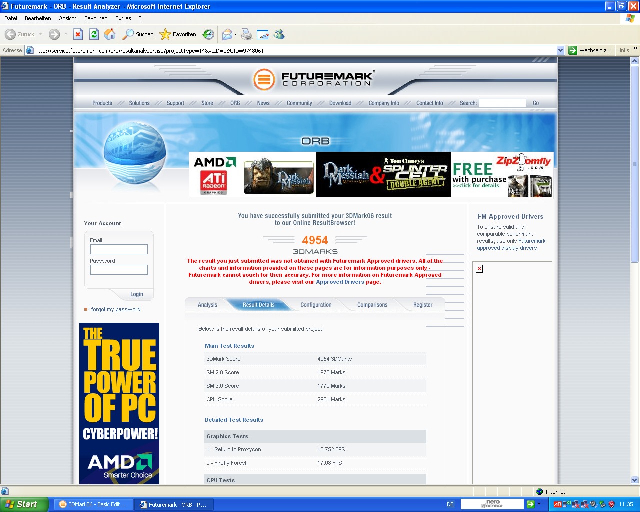Open the Datei menu

click(x=11, y=18)
